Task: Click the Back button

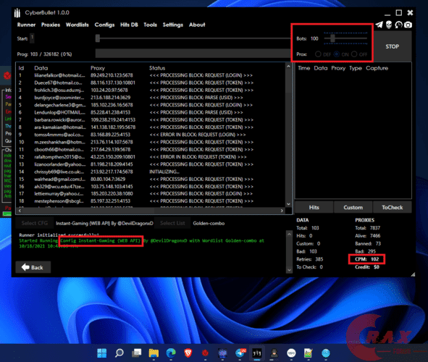Action: click(33, 267)
